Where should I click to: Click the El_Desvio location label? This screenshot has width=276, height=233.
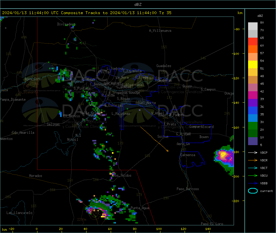click(71, 116)
